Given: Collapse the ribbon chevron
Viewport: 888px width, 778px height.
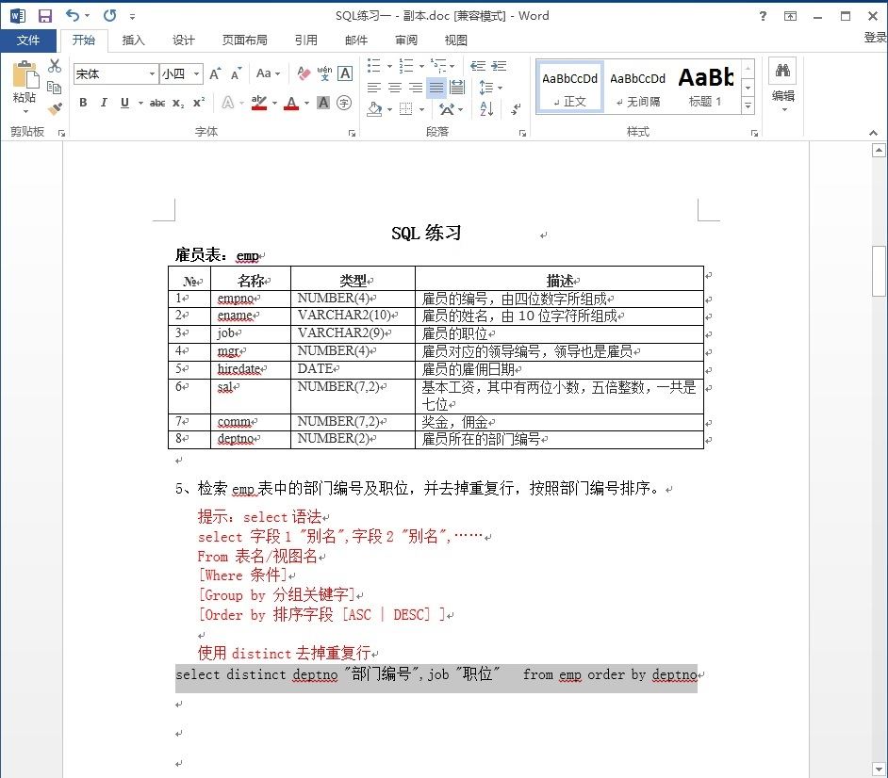Looking at the screenshot, I should click(x=873, y=133).
